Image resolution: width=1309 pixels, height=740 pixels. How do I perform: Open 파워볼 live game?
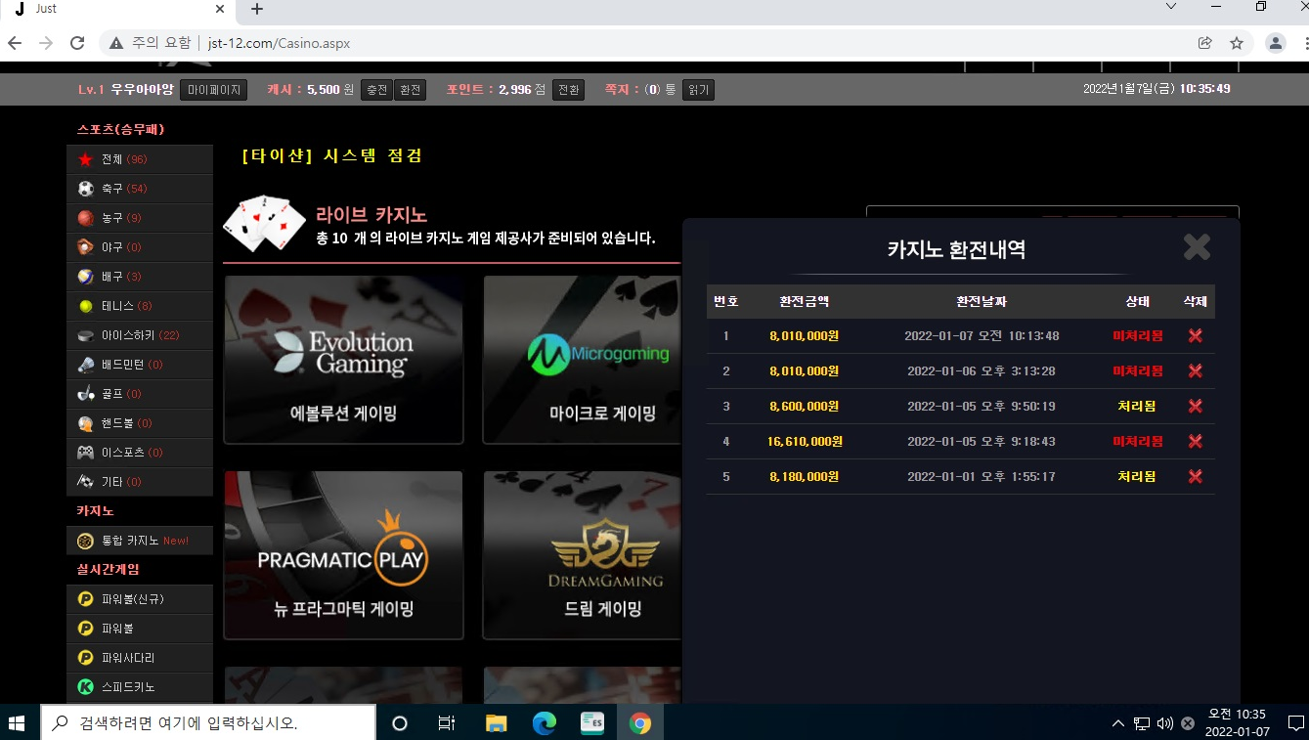coord(140,629)
